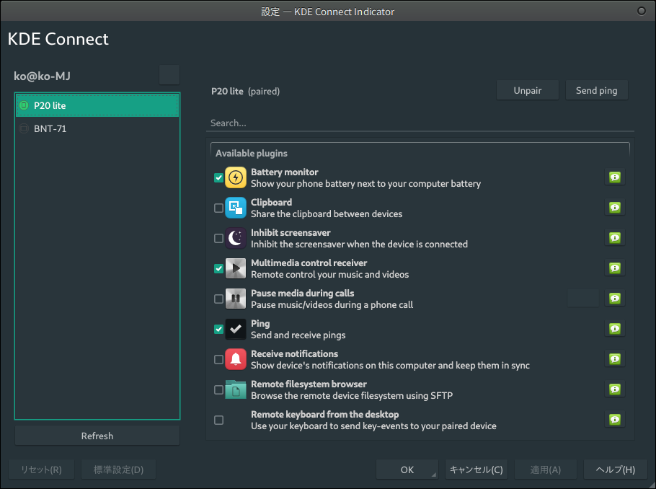The width and height of the screenshot is (656, 489).
Task: Click the Ping plugin title
Action: [x=260, y=324]
